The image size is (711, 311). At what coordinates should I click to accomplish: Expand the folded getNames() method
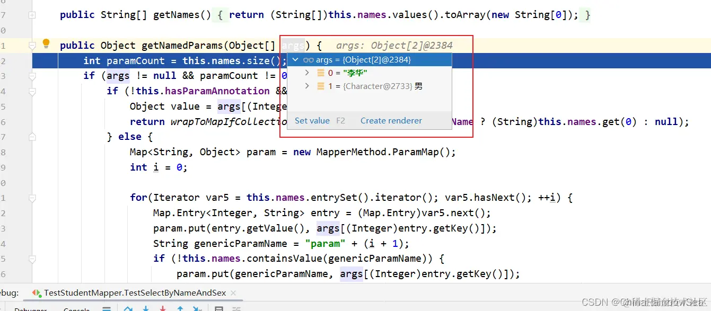[x=32, y=15]
